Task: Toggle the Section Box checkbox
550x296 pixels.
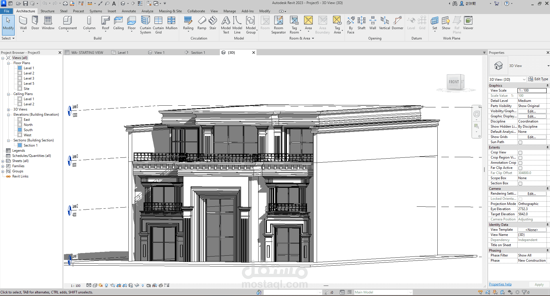Action: point(520,183)
